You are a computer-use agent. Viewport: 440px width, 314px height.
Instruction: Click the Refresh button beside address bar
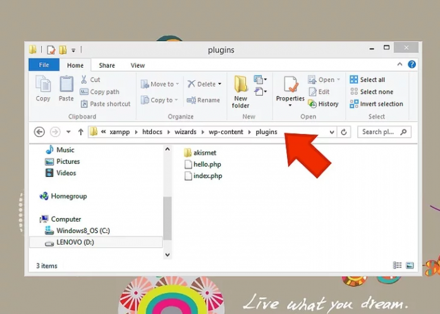pos(344,132)
